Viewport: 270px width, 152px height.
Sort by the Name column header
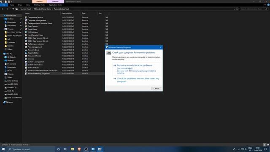(x=42, y=13)
